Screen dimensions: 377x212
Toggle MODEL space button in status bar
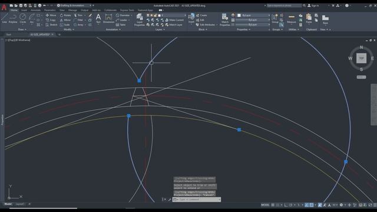pyautogui.click(x=265, y=205)
